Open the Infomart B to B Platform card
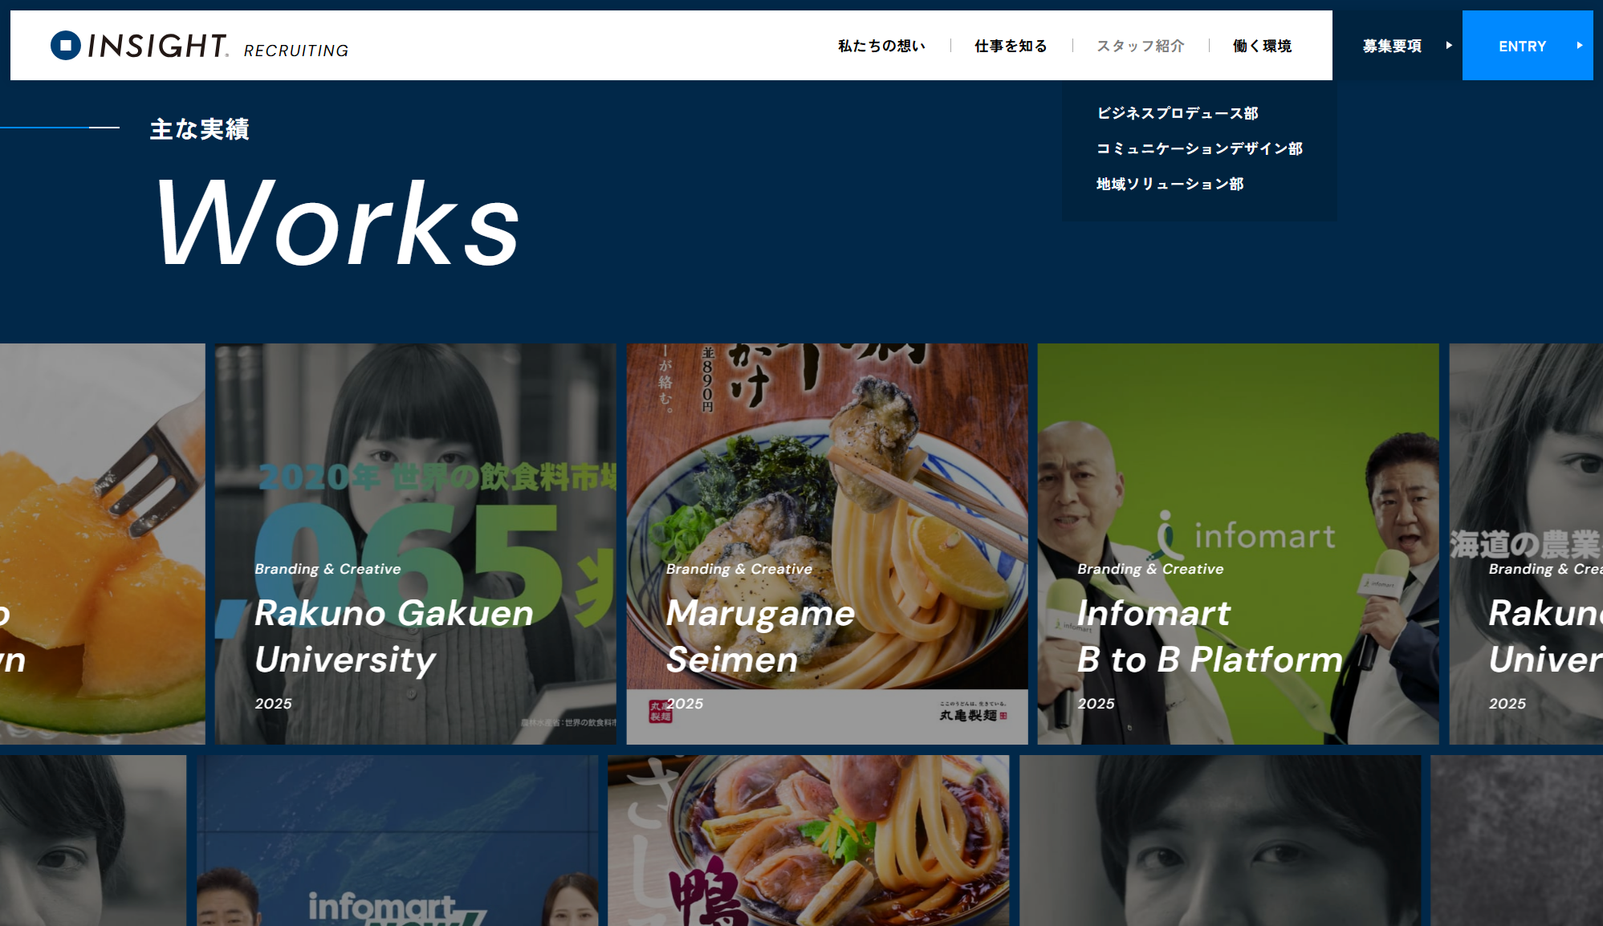The height and width of the screenshot is (926, 1603). coord(1238,544)
